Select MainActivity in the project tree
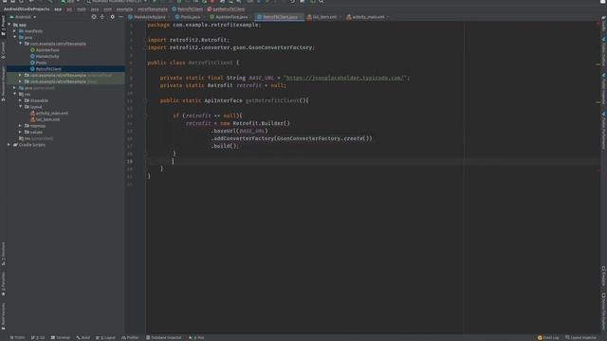Image resolution: width=607 pixels, height=341 pixels. (x=45, y=57)
